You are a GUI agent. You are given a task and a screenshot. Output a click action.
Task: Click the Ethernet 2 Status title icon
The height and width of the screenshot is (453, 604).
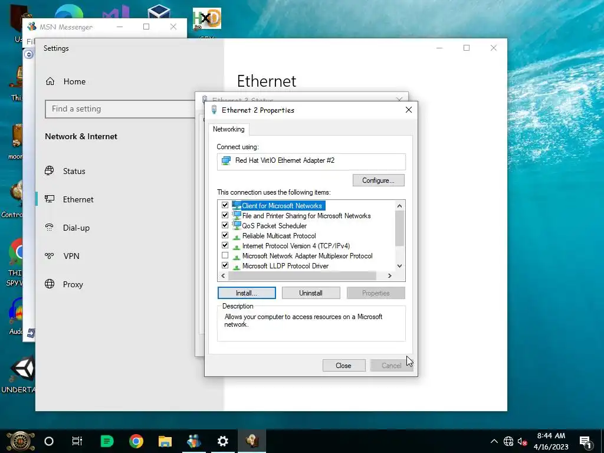click(x=205, y=99)
